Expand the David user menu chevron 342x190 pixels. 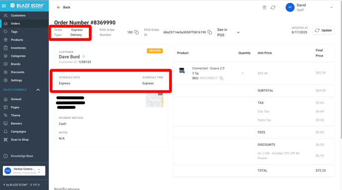[331, 7]
